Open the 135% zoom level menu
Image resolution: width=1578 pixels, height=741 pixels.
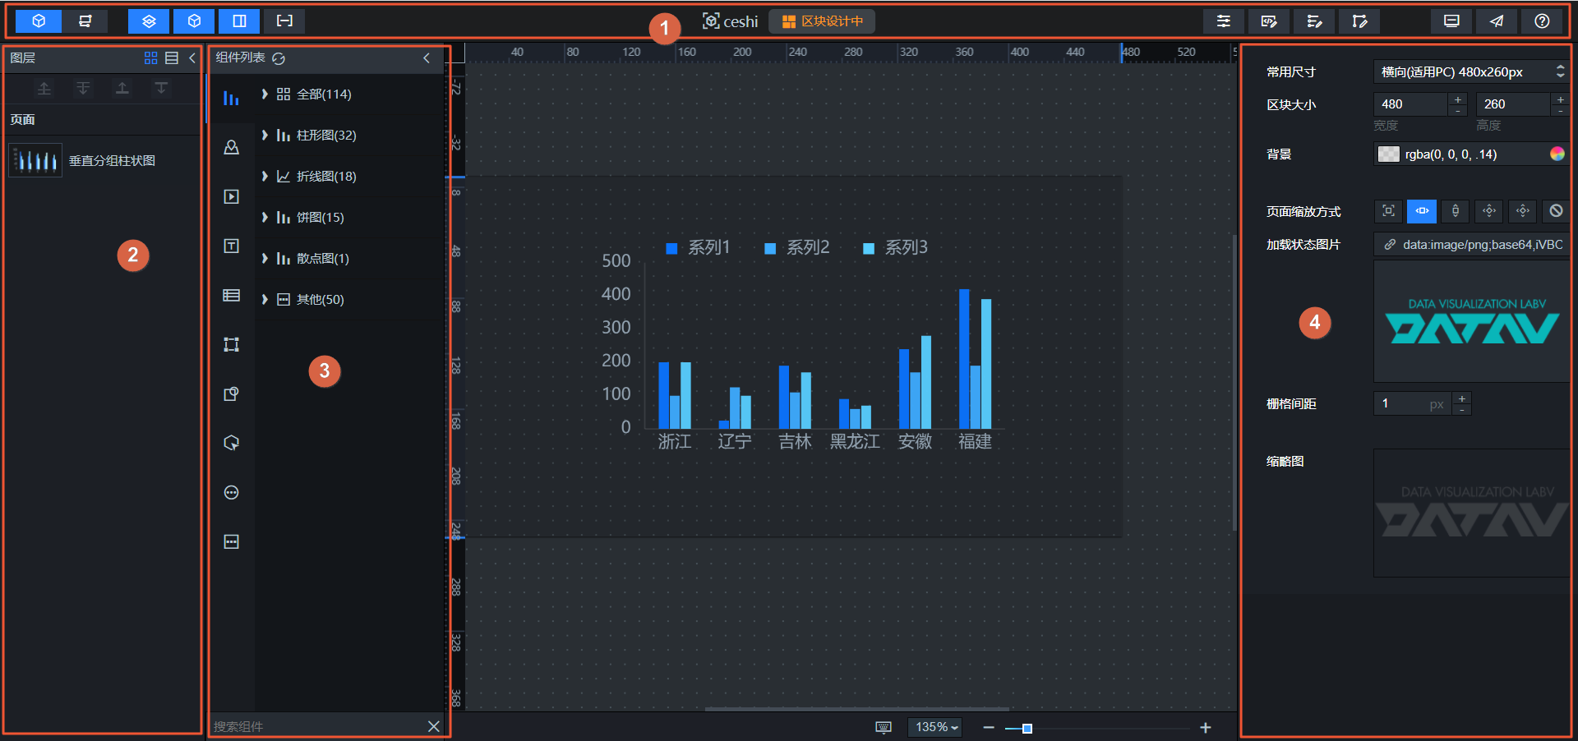pos(936,727)
